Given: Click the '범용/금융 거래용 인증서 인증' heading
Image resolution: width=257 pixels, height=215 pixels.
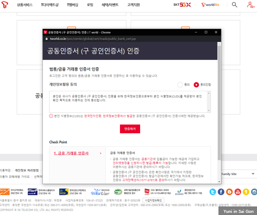Looking at the screenshot, I should (x=74, y=69).
